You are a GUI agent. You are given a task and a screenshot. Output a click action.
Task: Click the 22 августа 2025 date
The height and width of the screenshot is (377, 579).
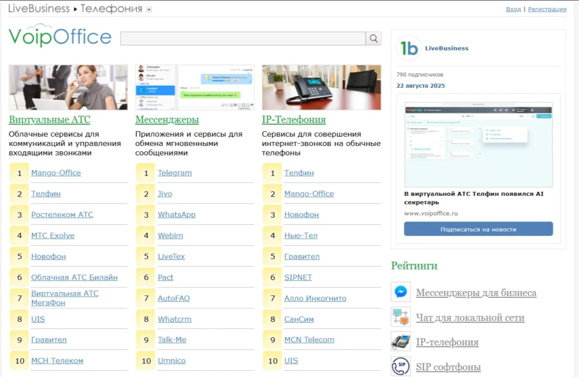[421, 85]
